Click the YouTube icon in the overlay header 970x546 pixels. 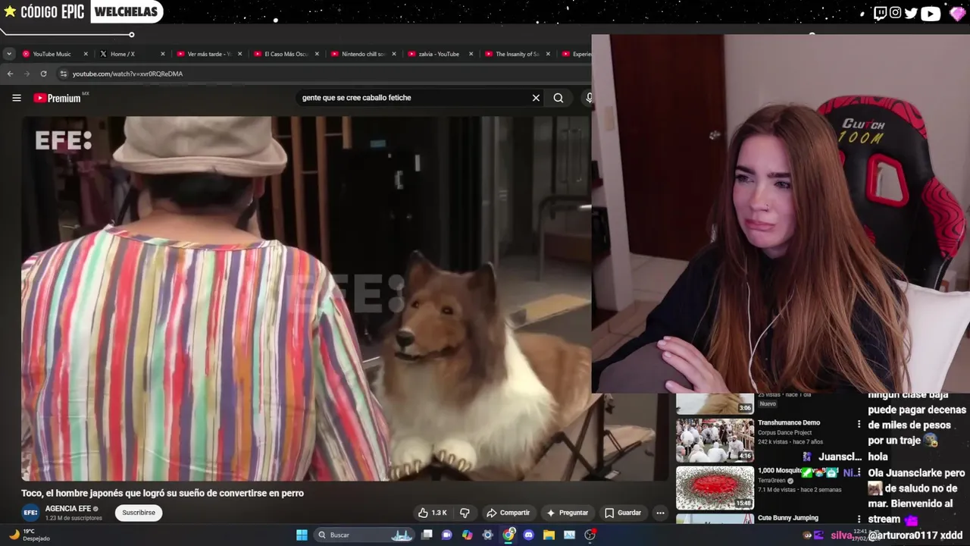click(x=931, y=13)
